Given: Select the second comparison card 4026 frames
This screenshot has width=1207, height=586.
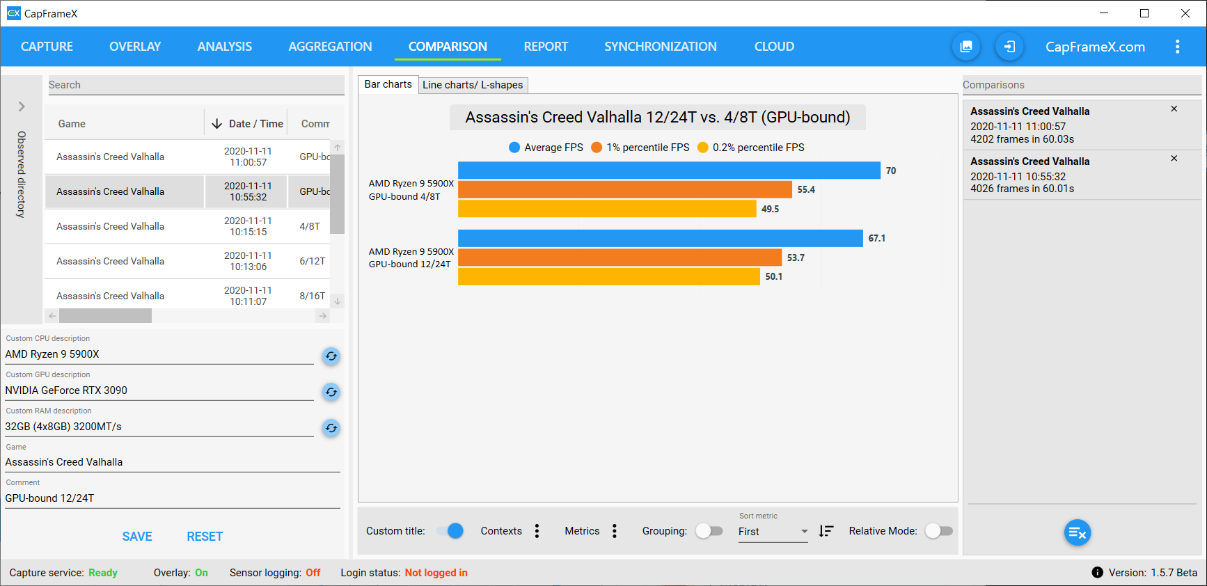Looking at the screenshot, I should 1082,175.
